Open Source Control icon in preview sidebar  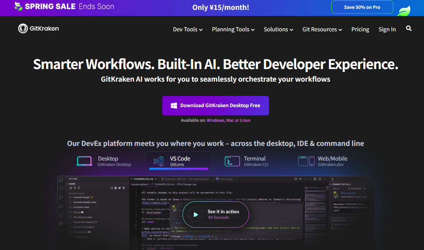pyautogui.click(x=61, y=197)
